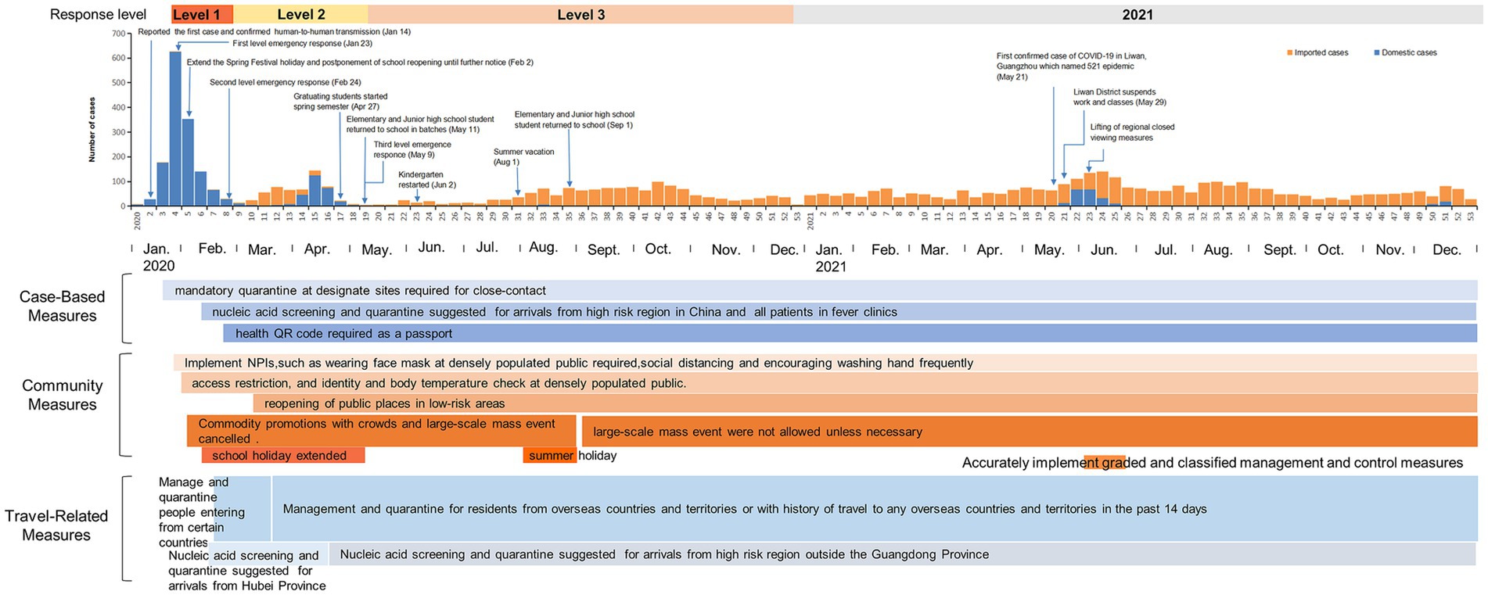
Task: Click 'Graduating students started spring semester' annotation
Action: (x=340, y=102)
